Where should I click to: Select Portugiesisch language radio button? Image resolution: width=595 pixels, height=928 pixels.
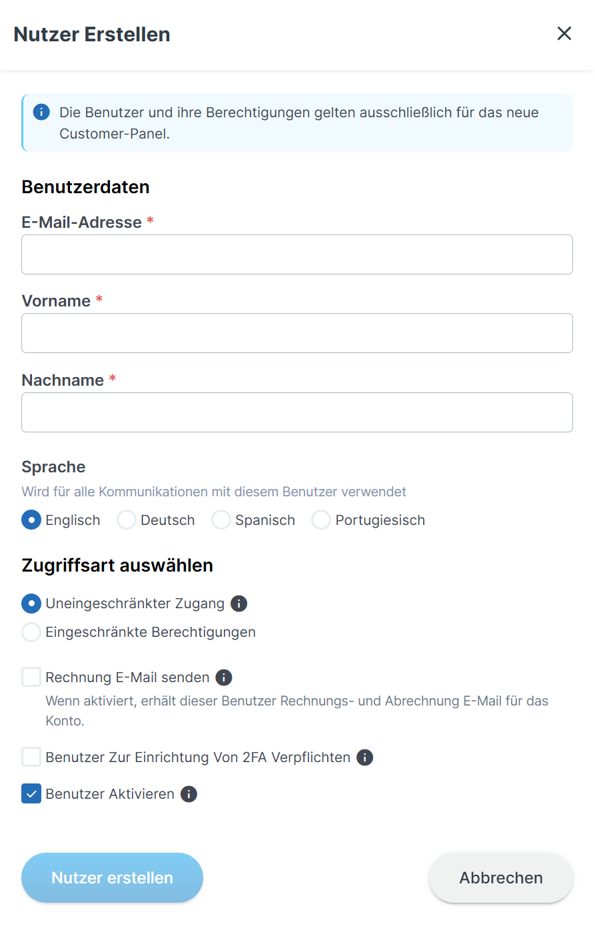coord(321,520)
